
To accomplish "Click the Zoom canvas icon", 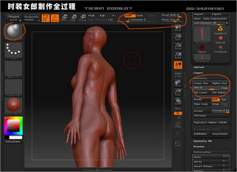I will (178, 37).
